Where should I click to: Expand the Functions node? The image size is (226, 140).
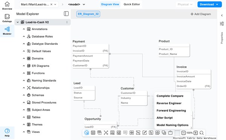24,73
